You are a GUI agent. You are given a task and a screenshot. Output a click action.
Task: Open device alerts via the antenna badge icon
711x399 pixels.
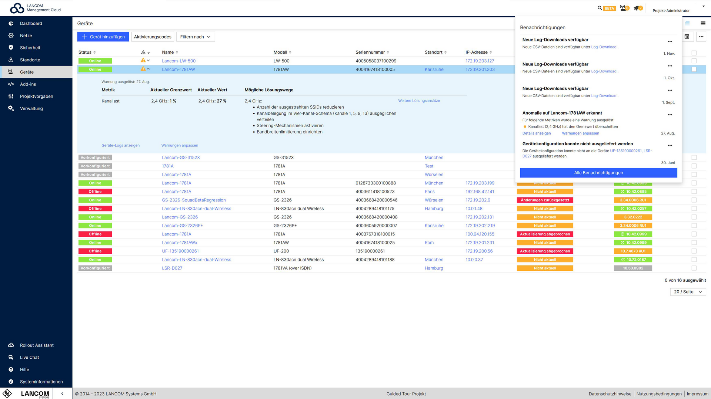pos(622,8)
